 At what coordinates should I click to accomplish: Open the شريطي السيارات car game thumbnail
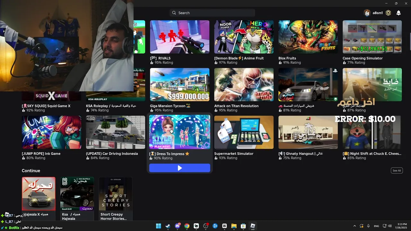point(308,85)
